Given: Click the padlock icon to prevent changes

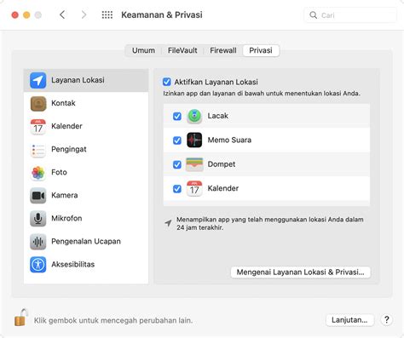Looking at the screenshot, I should pyautogui.click(x=21, y=318).
